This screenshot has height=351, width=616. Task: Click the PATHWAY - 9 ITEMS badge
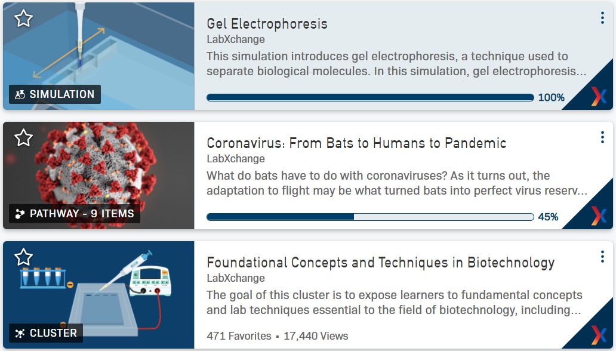75,214
